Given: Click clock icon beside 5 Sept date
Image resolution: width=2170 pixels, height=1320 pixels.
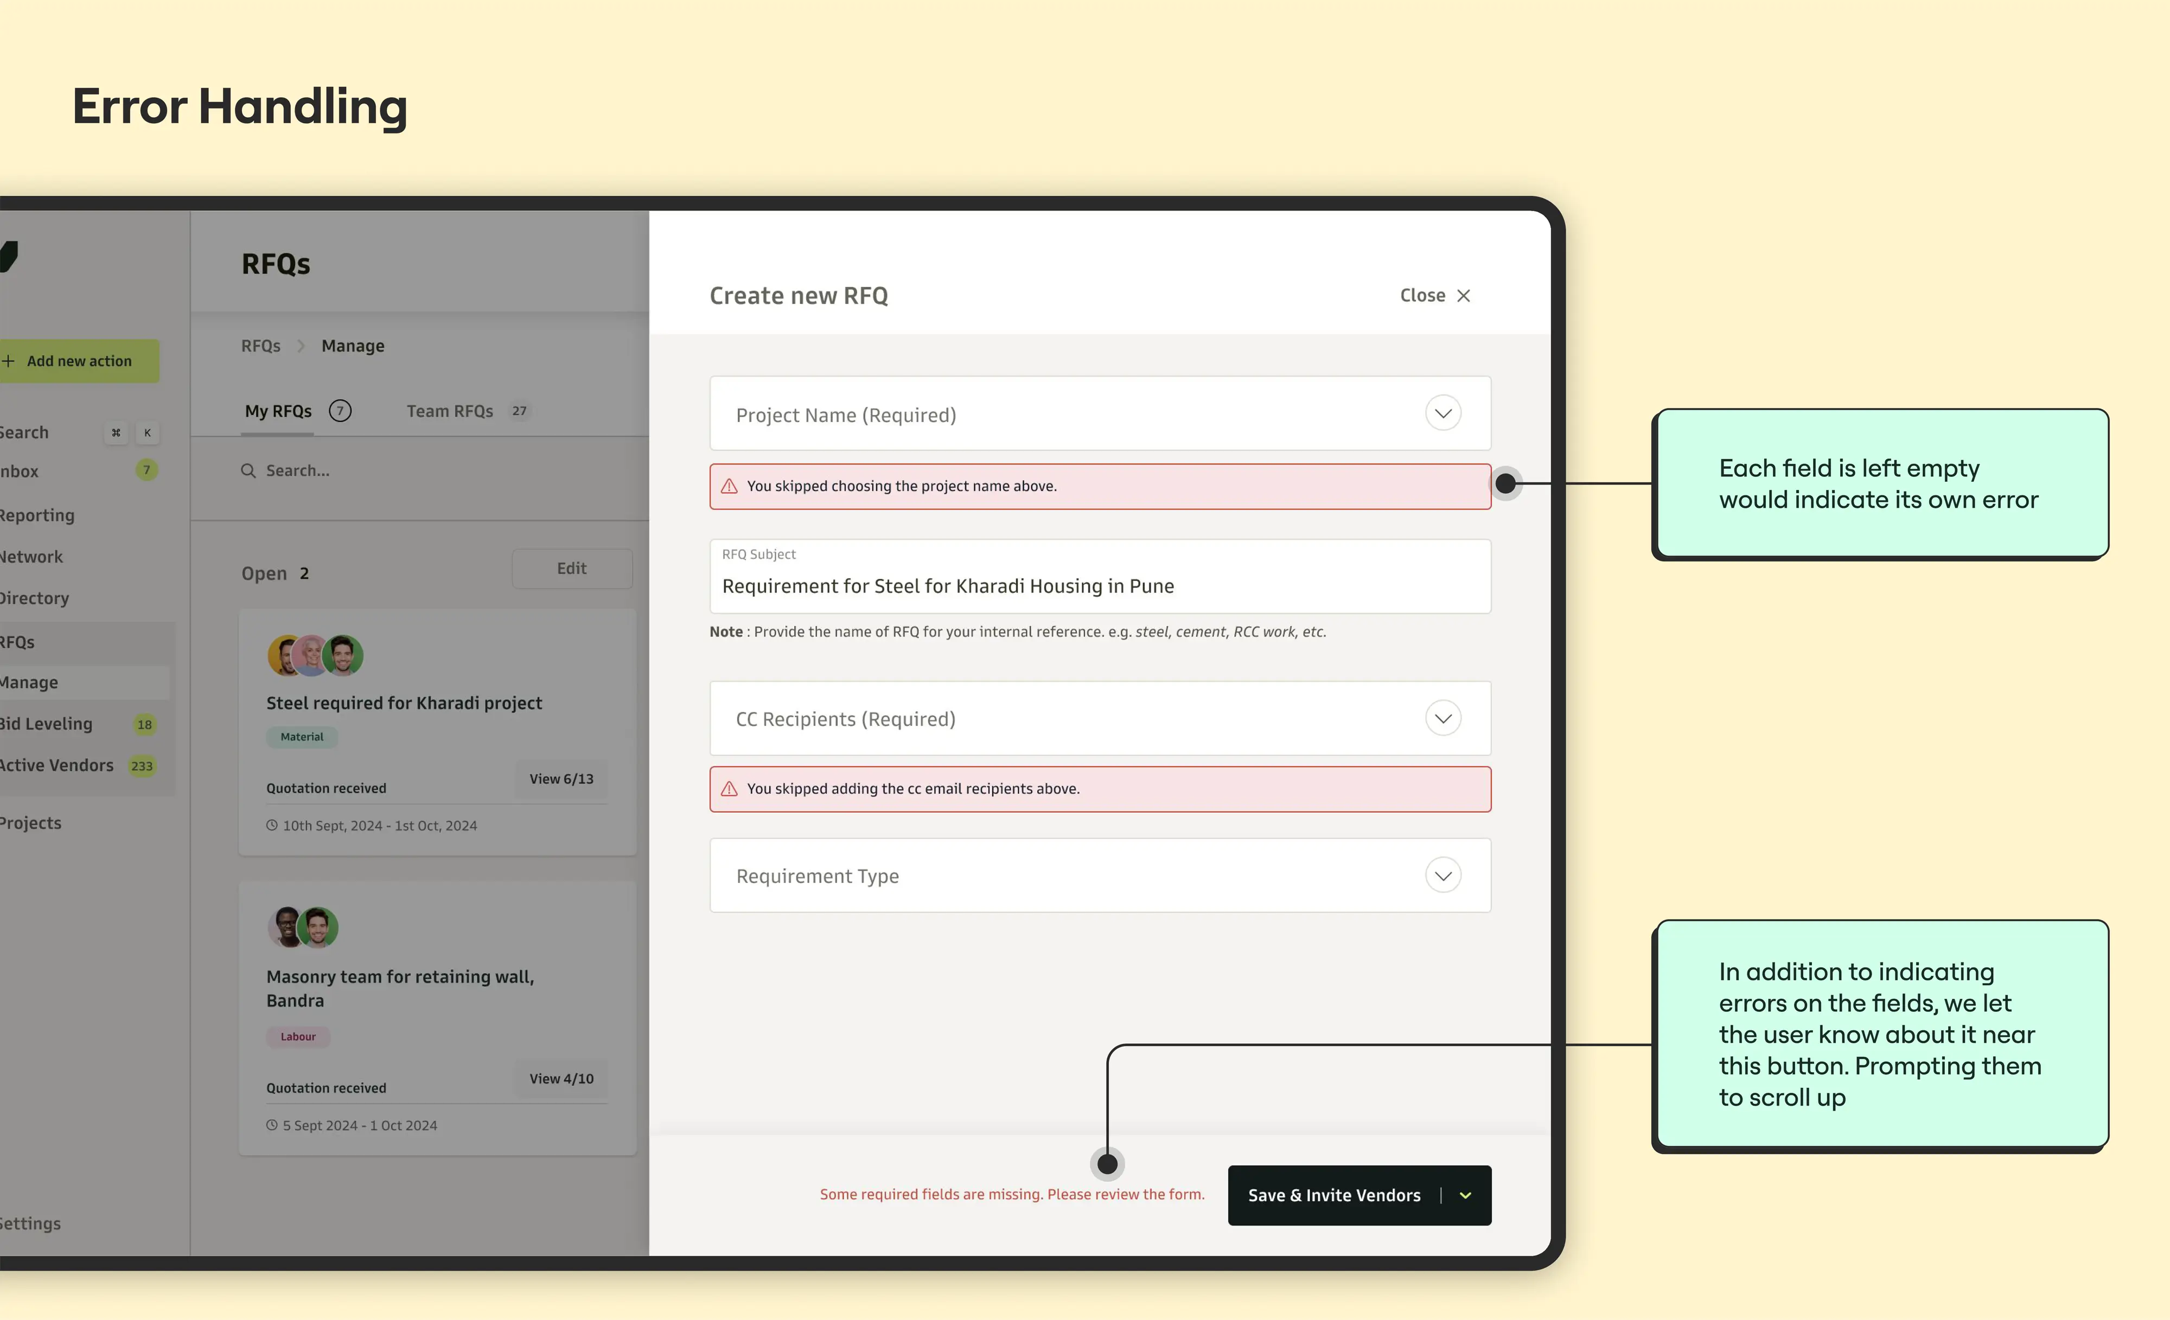Looking at the screenshot, I should (272, 1125).
